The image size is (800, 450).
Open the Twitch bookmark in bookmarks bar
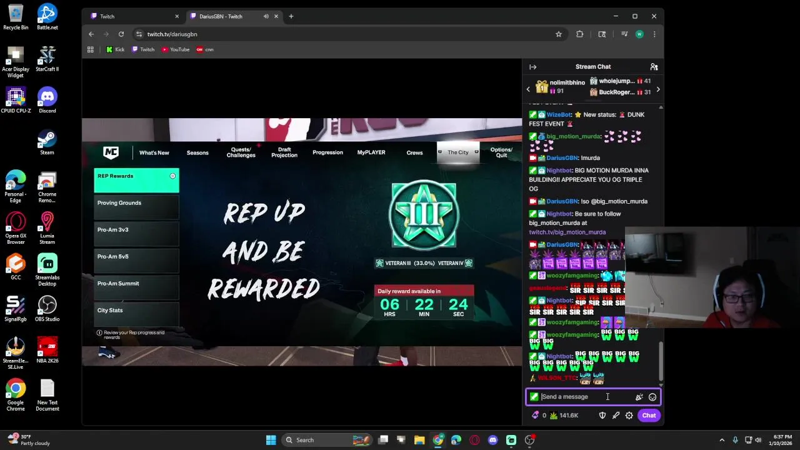point(143,49)
